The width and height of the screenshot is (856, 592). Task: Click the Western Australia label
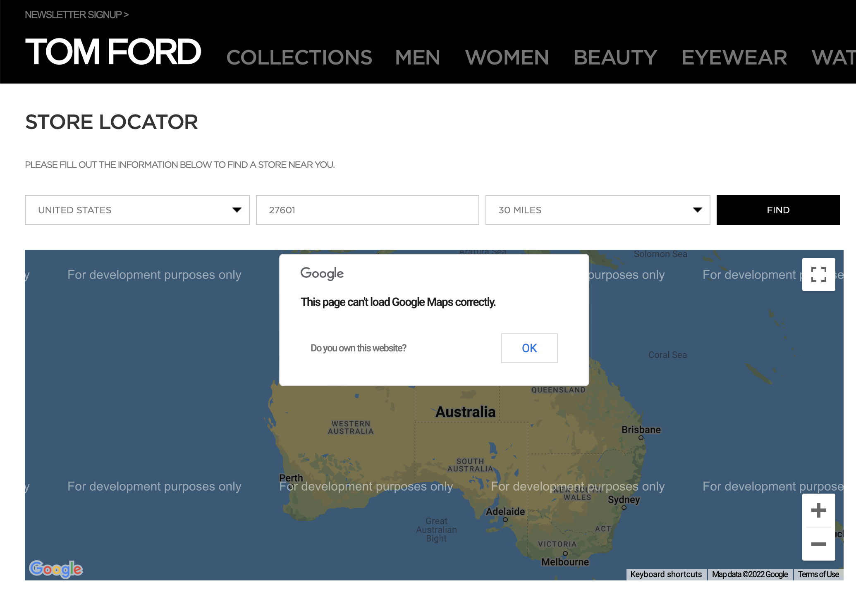pos(351,427)
